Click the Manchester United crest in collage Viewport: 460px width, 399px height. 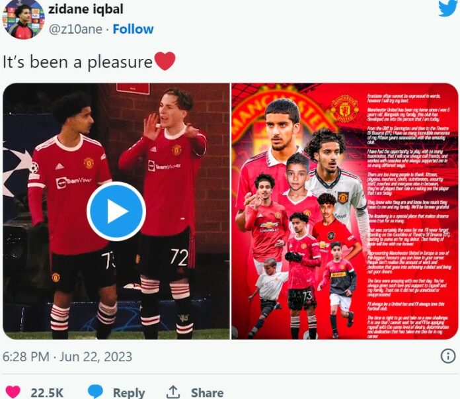345,111
